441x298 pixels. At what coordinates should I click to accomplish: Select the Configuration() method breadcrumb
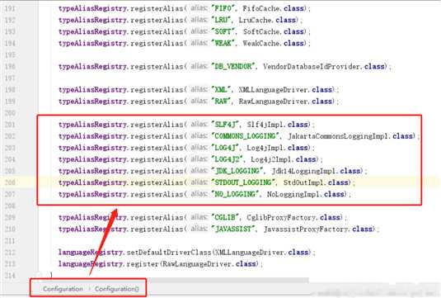click(x=117, y=289)
